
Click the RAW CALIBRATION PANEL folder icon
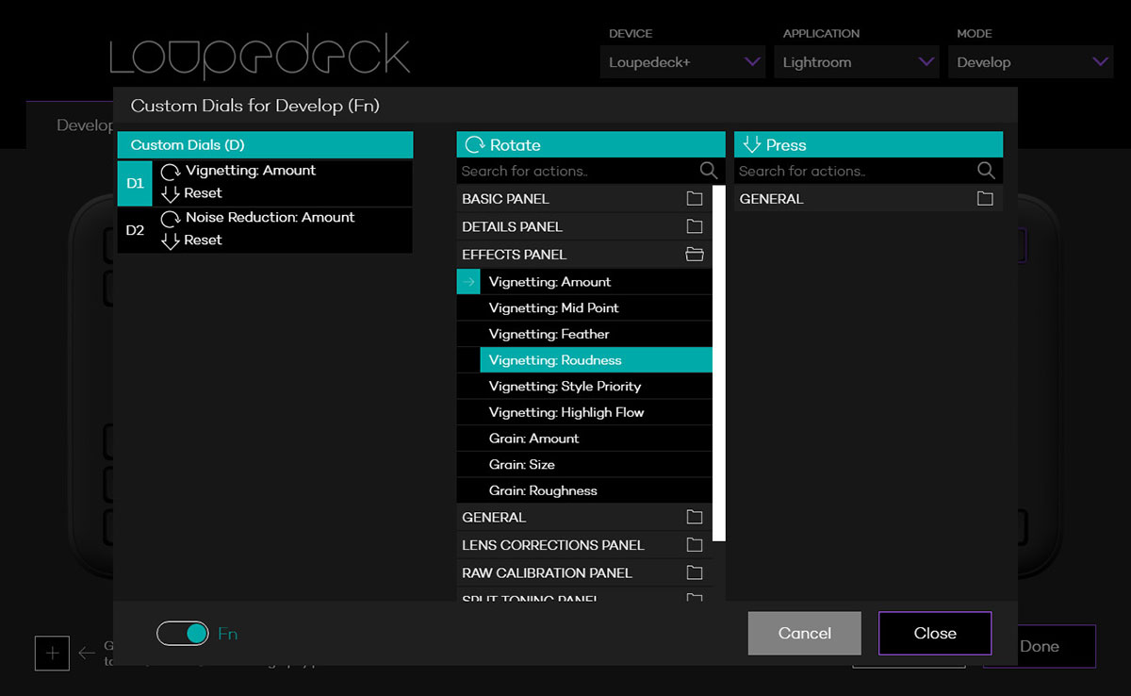tap(695, 573)
